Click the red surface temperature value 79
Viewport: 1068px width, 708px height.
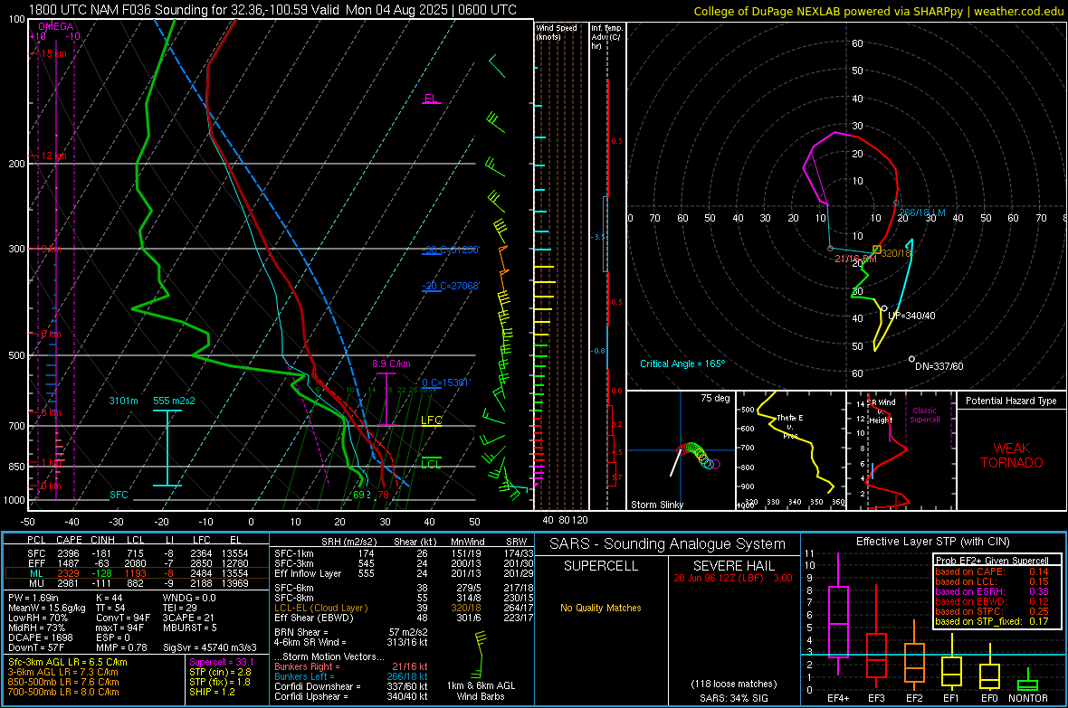(383, 495)
